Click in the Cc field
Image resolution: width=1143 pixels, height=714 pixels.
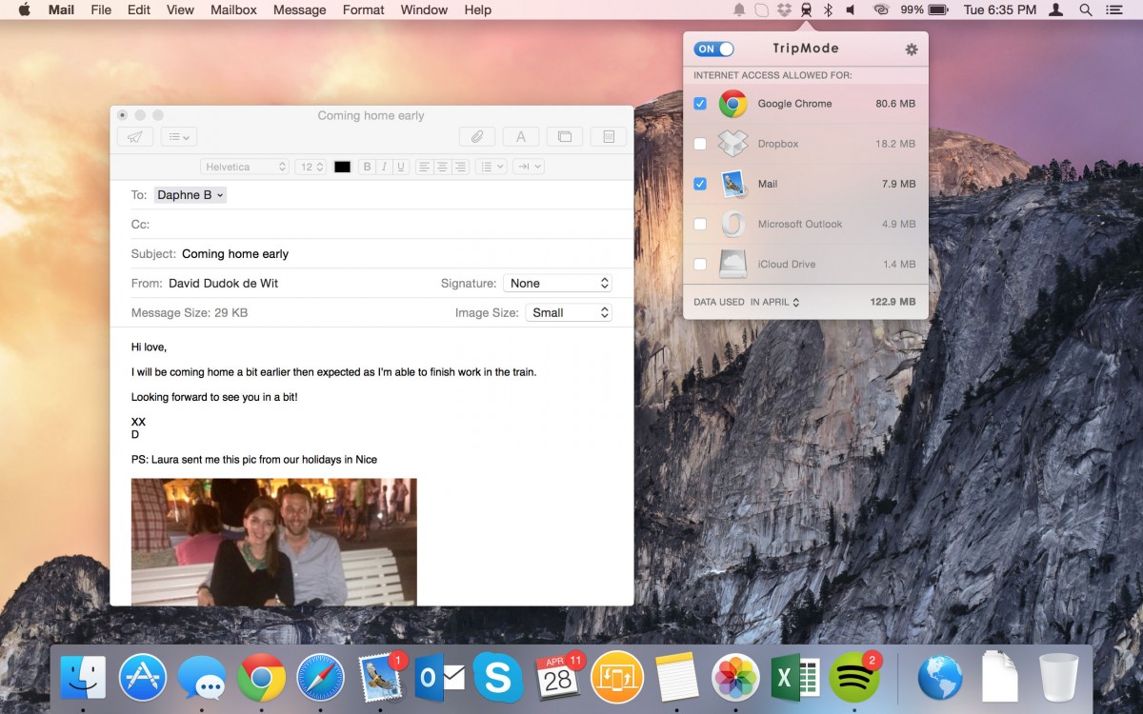(381, 225)
